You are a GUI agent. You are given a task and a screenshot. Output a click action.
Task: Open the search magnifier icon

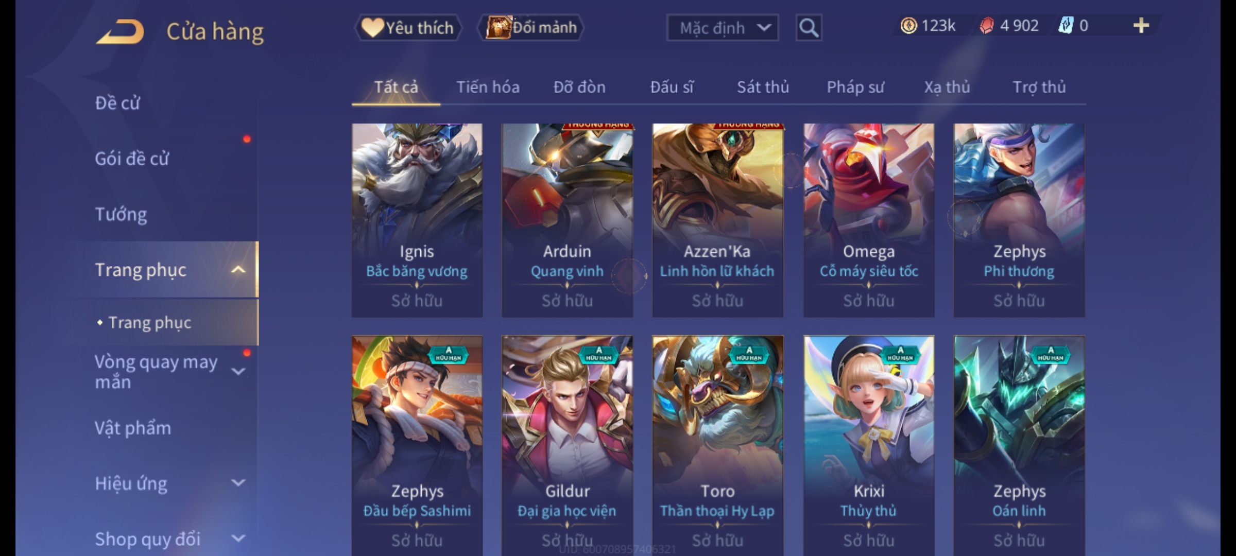click(x=809, y=28)
